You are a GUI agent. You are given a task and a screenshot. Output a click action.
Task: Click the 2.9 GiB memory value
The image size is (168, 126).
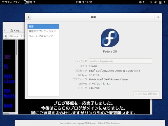(x=93, y=66)
